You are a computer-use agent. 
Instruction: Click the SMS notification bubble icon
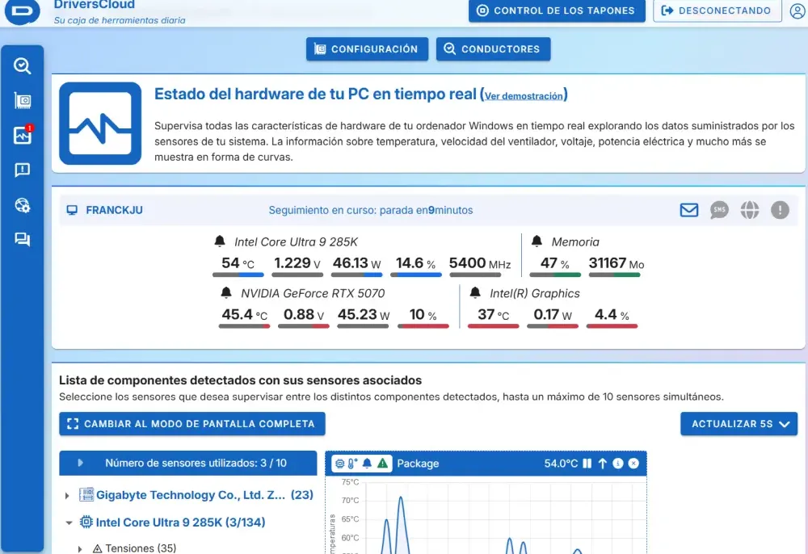(719, 210)
